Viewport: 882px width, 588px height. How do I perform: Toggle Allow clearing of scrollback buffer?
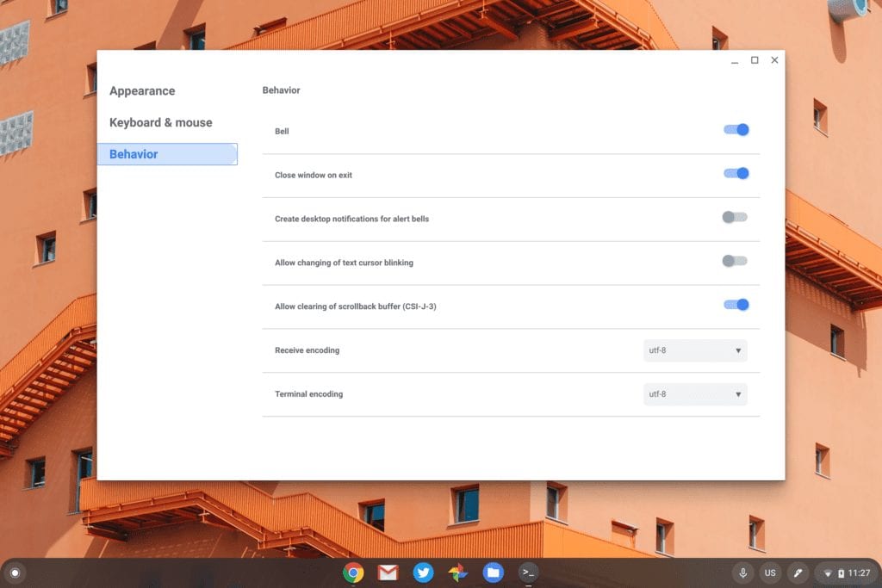736,306
